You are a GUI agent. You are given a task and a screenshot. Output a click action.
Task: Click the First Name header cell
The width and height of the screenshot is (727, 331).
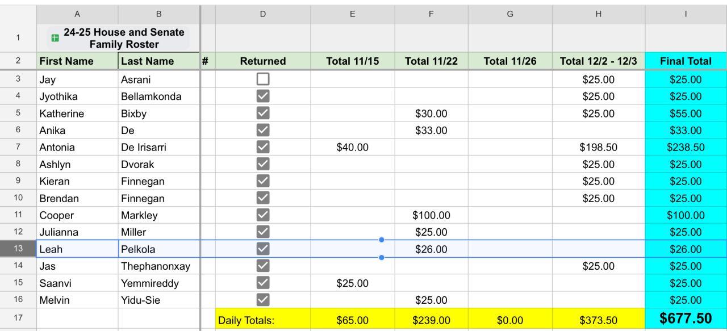coord(77,61)
